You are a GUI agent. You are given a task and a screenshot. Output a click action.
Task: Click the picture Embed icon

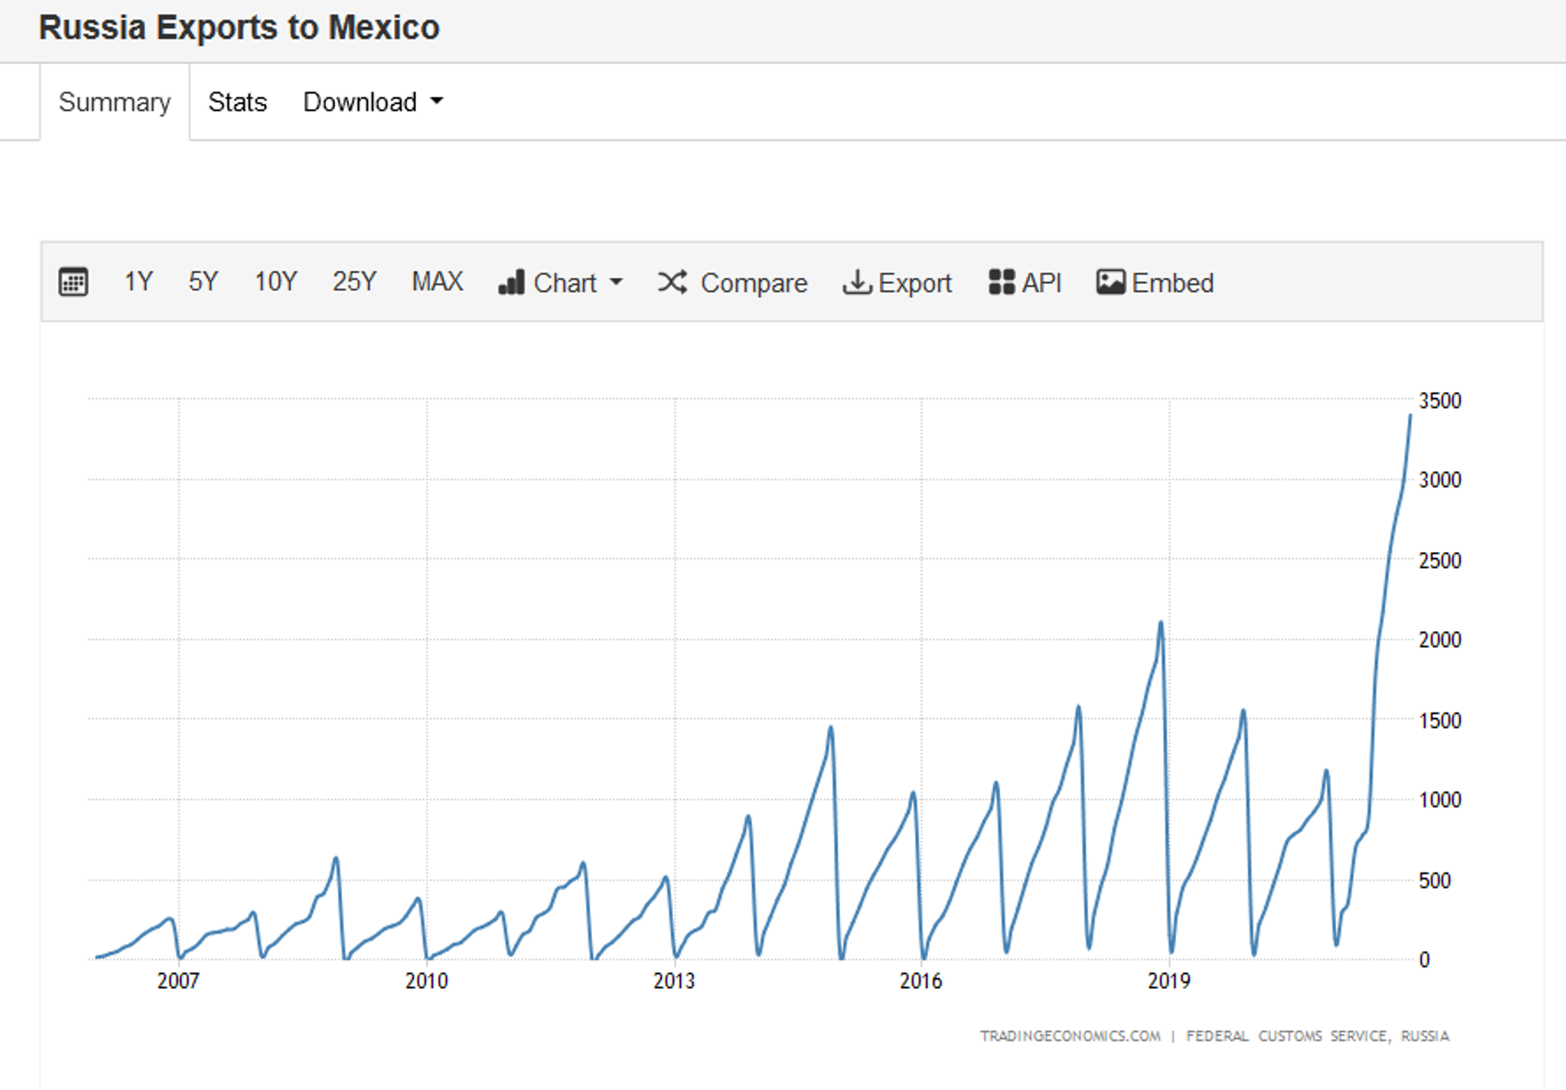(x=1110, y=282)
